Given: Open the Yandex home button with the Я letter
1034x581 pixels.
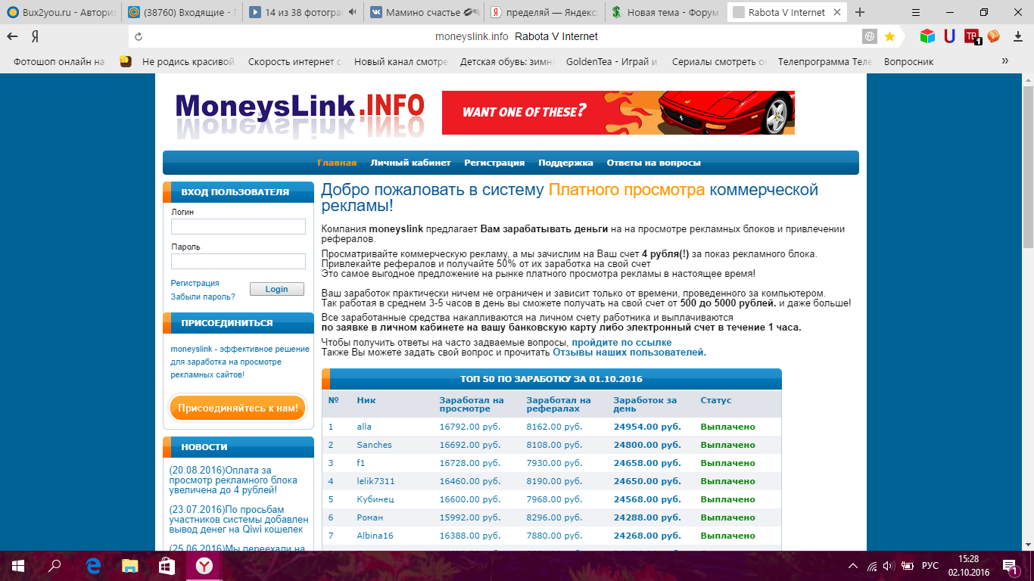Looking at the screenshot, I should point(36,36).
